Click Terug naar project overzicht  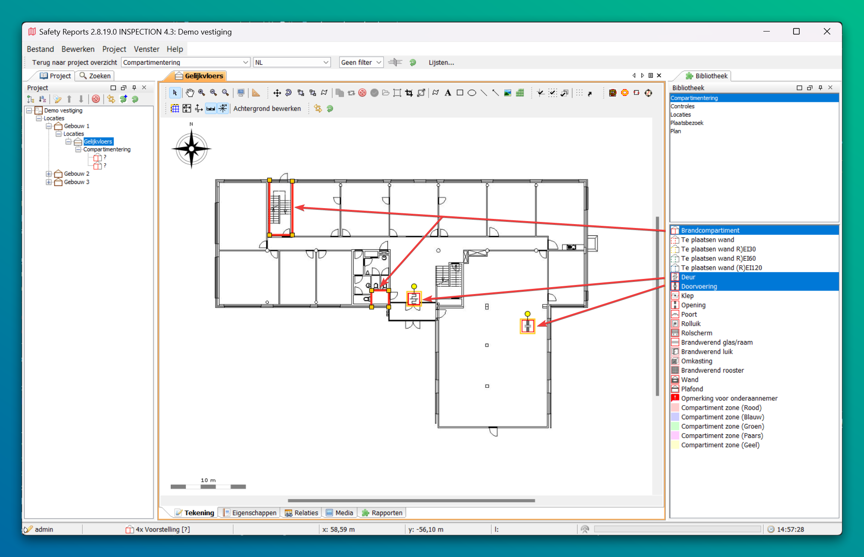(74, 63)
